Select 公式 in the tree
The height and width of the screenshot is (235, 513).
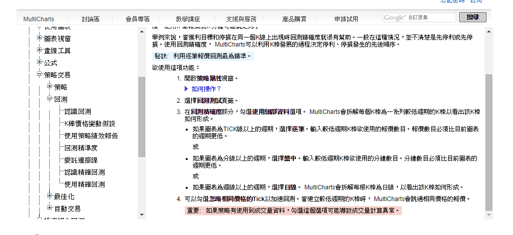click(x=50, y=63)
